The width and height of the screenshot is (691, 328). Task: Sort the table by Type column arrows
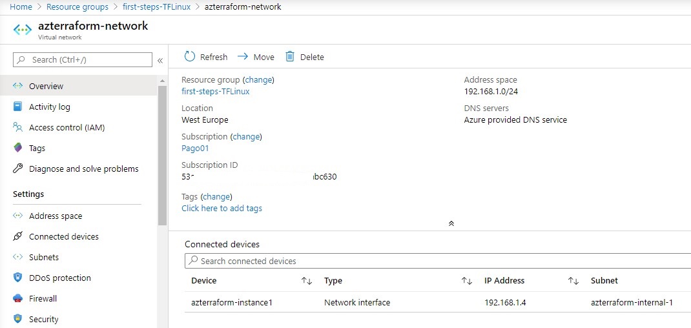tap(466, 281)
